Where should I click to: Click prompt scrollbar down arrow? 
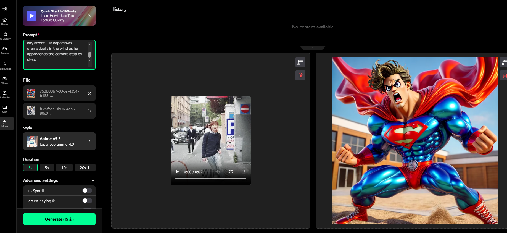pos(89,60)
